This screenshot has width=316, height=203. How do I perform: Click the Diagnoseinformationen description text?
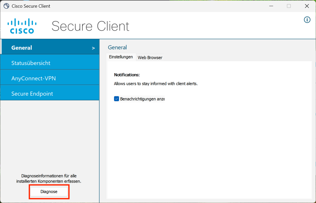point(49,179)
